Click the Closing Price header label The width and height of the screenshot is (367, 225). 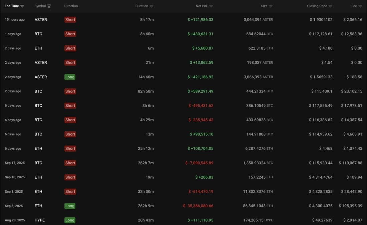pos(317,6)
